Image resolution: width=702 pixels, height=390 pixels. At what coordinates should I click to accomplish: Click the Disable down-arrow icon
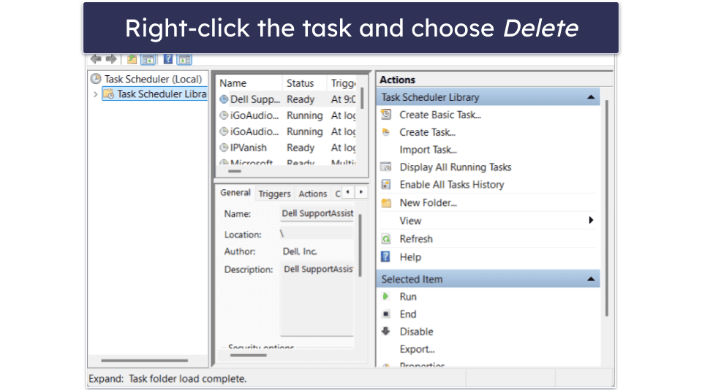386,332
